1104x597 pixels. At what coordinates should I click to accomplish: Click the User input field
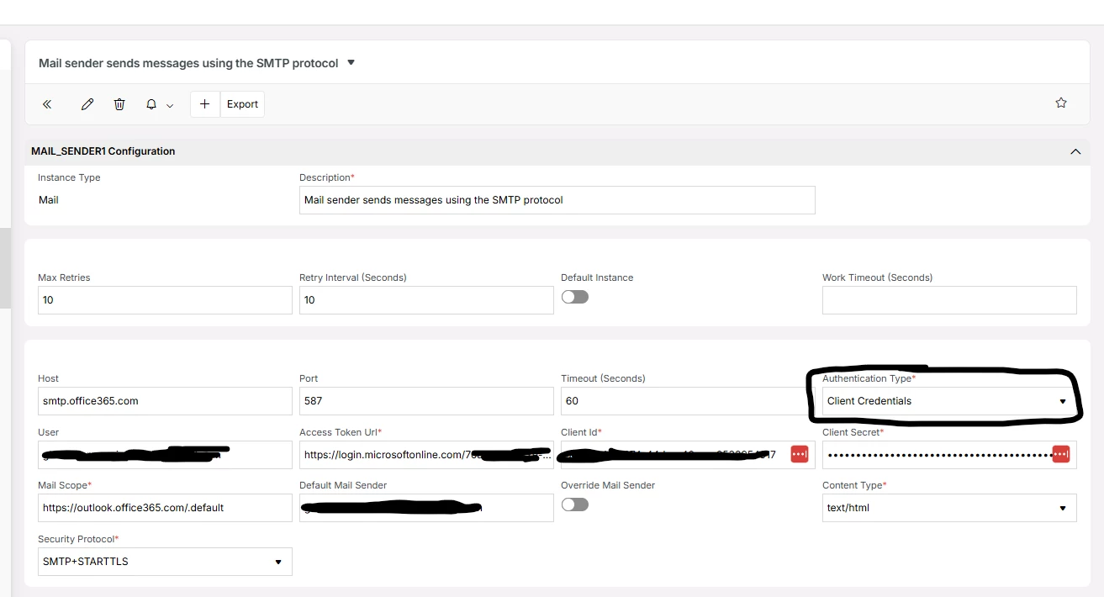coord(165,455)
